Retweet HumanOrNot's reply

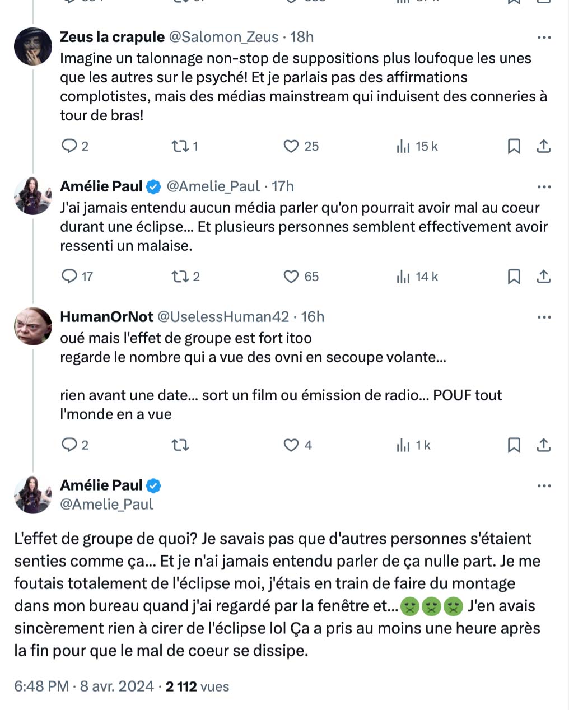coord(180,445)
